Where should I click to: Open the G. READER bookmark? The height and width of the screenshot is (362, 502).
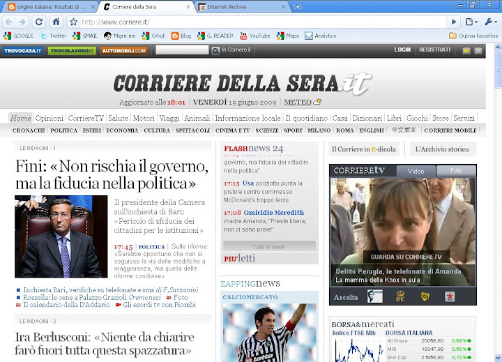[215, 36]
